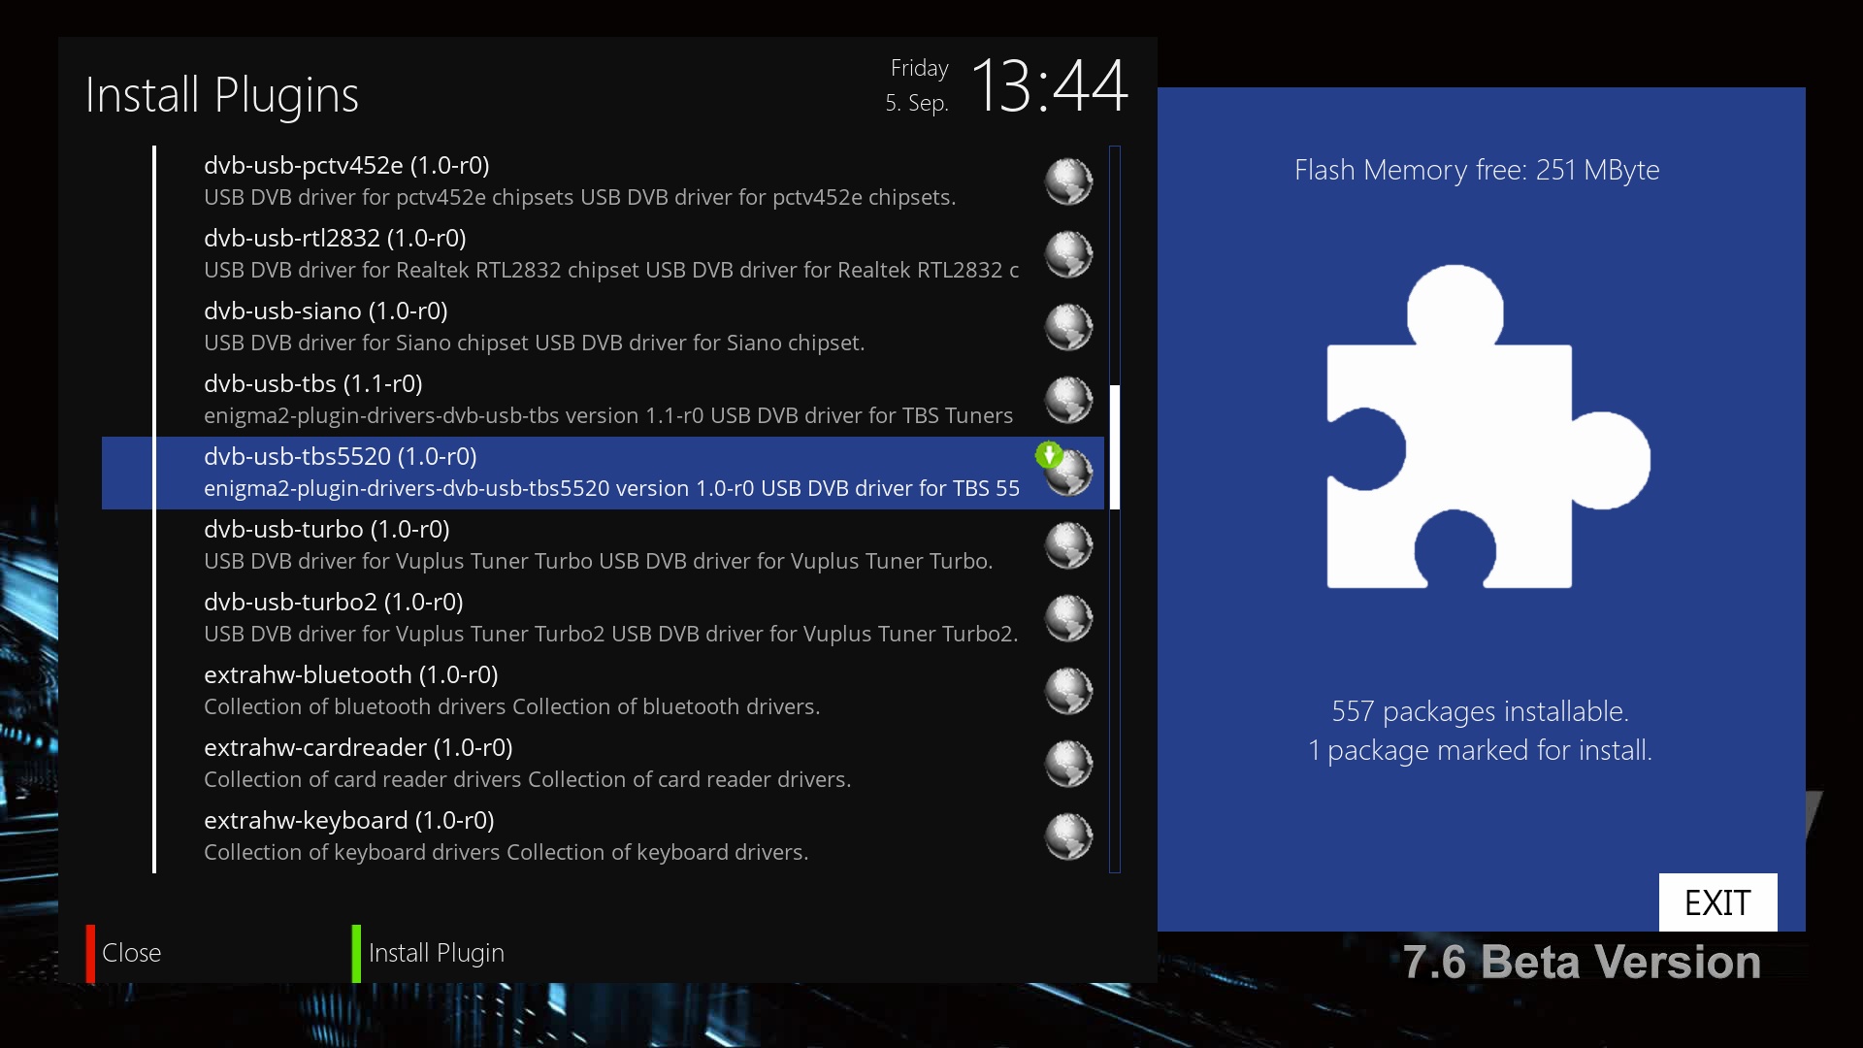Click the puzzle piece plugin icon
The image size is (1863, 1048).
click(1487, 427)
